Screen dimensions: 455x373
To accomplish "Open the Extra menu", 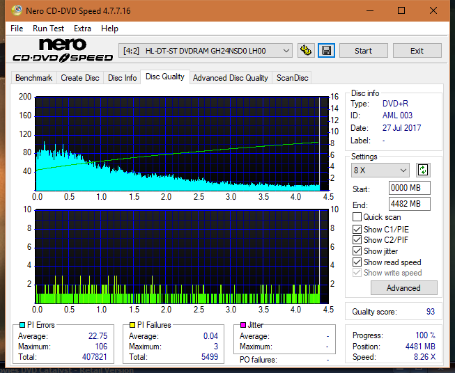I will [82, 29].
